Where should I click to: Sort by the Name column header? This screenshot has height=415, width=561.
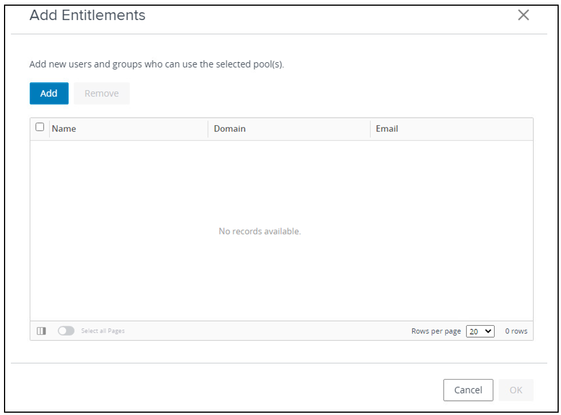click(64, 129)
